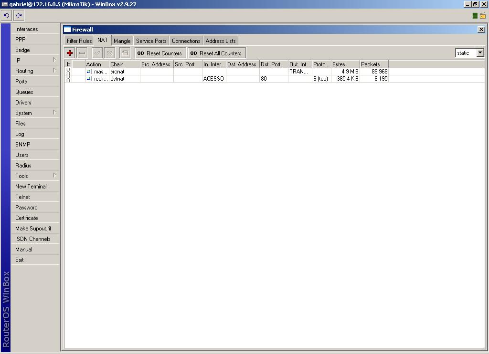Select the srcnat chain cell
Screen dimensions: 489x354
click(125, 72)
